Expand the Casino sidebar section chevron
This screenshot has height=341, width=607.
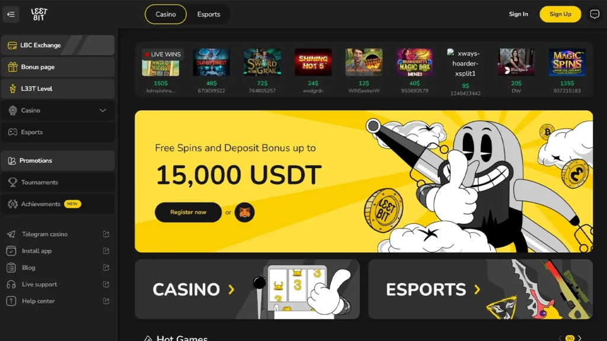[x=103, y=111]
